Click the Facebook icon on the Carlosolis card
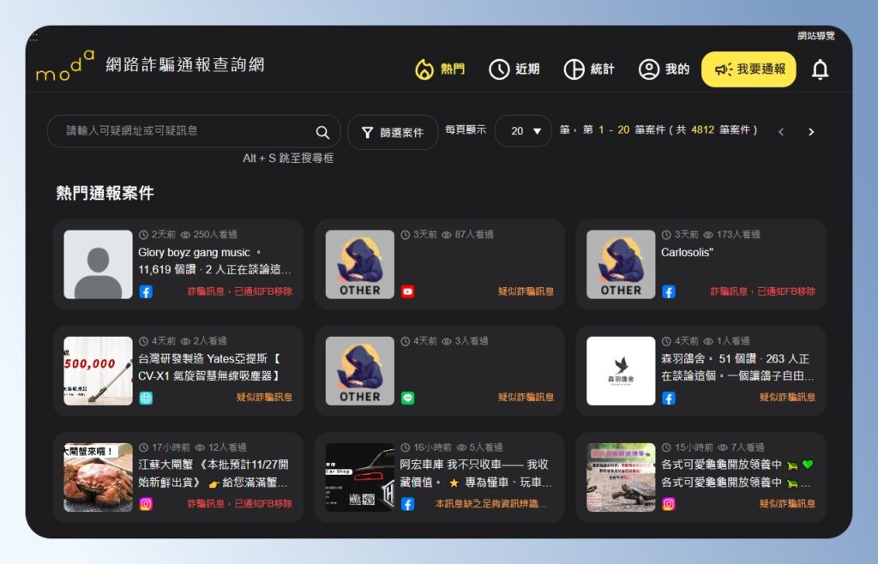Image resolution: width=878 pixels, height=564 pixels. (668, 291)
